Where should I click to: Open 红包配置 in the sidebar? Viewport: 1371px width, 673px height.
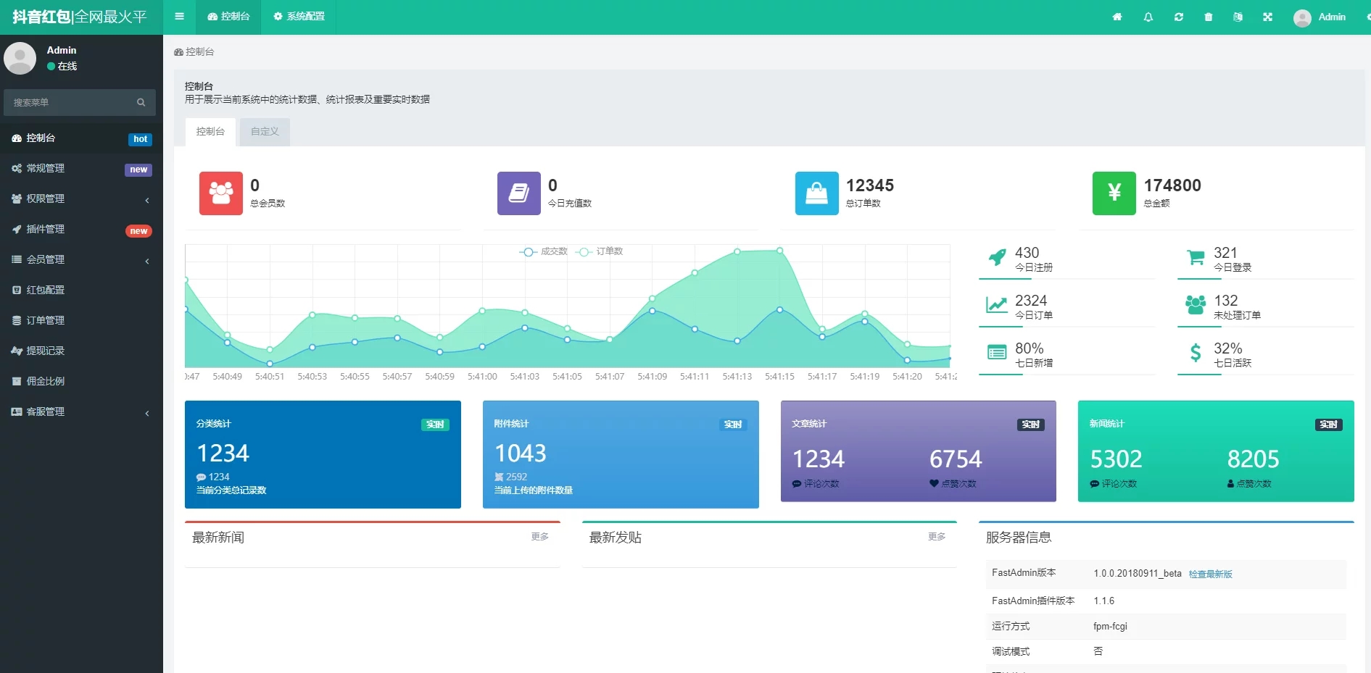click(x=46, y=290)
